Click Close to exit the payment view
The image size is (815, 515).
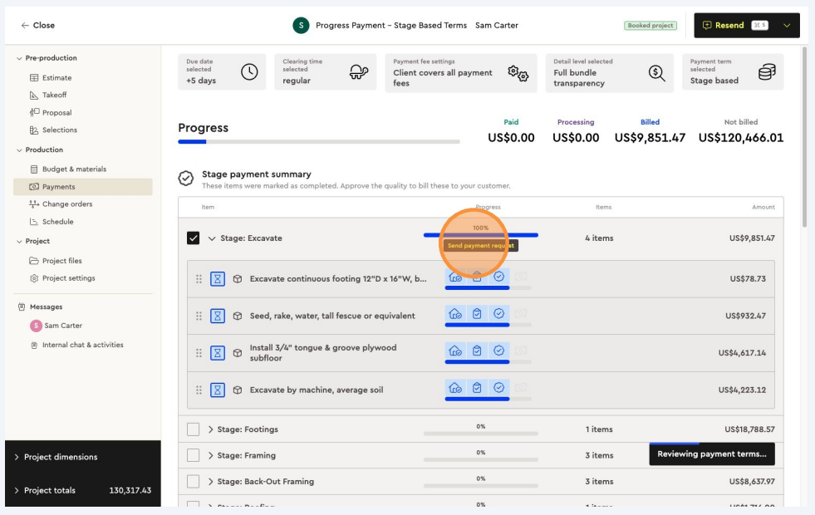point(37,26)
